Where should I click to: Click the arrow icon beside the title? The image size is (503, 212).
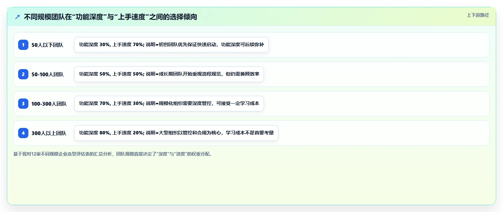17,17
